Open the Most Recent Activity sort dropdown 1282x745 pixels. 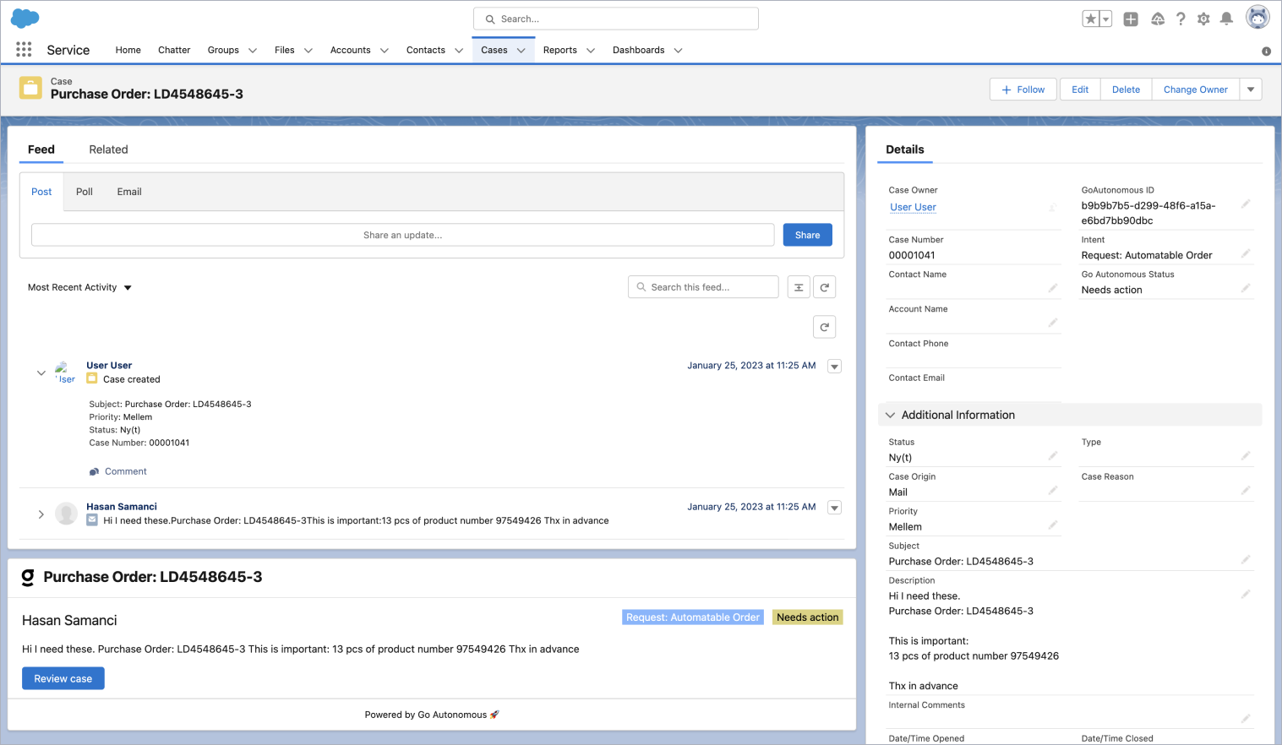point(80,287)
